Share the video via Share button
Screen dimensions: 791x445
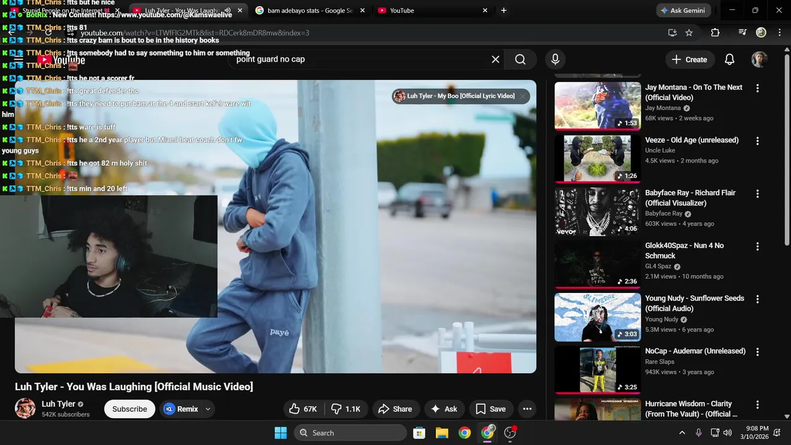[x=395, y=409]
